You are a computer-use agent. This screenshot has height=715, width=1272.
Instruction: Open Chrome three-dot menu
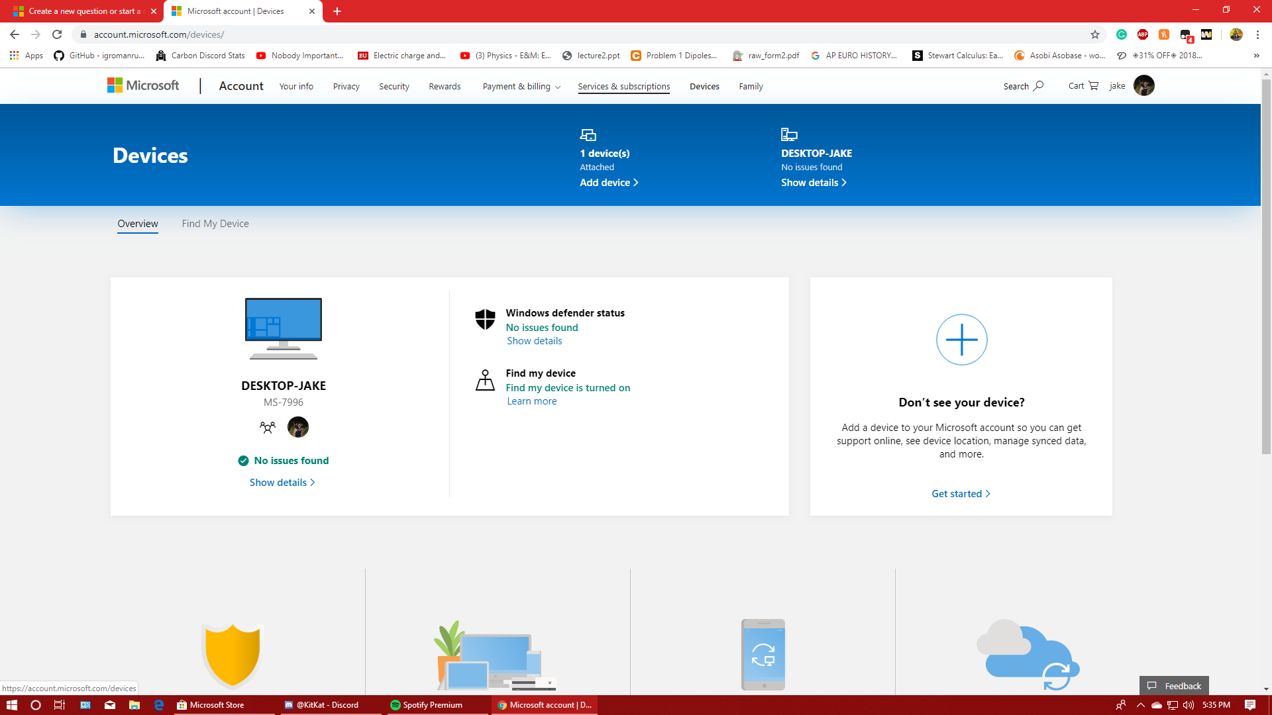click(1258, 34)
